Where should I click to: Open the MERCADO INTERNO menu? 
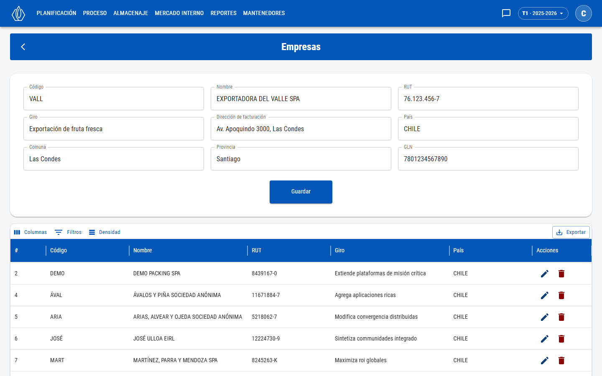[x=179, y=13]
